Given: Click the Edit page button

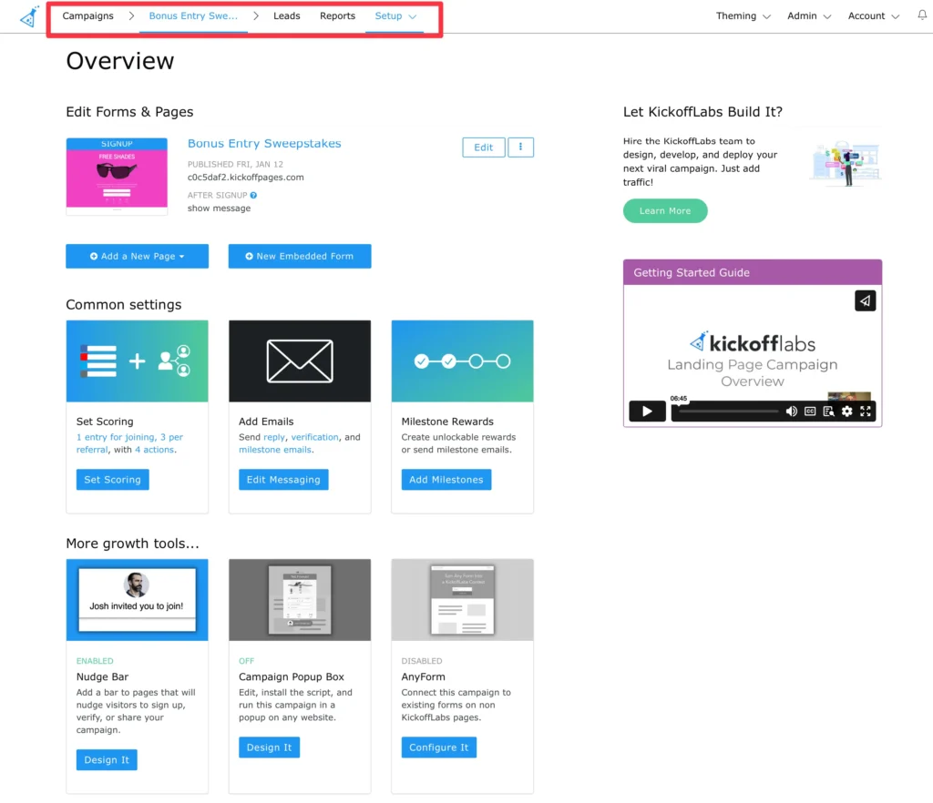Looking at the screenshot, I should pos(483,147).
